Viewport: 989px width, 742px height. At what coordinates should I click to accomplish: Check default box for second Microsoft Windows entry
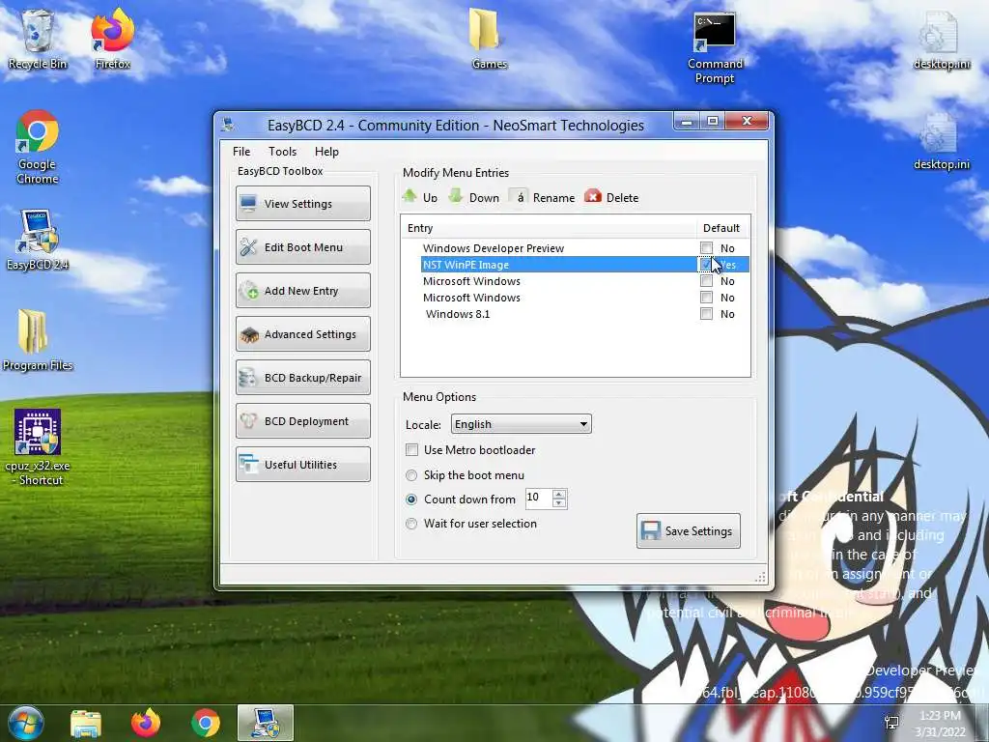(x=706, y=298)
